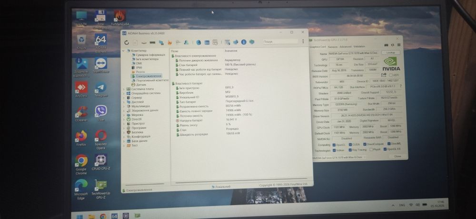
Task: Click GPU-Z BIOS share export icon
Action: pyautogui.click(x=384, y=75)
